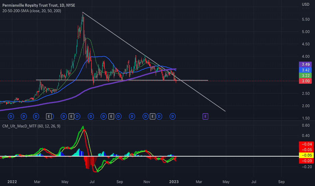The height and width of the screenshot is (186, 315).
Task: Click the last dividend D marker before 2023
Action: coord(173,116)
